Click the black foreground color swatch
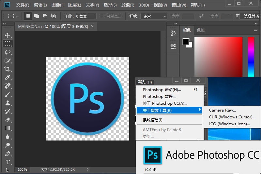The image size is (261, 174). point(186,41)
